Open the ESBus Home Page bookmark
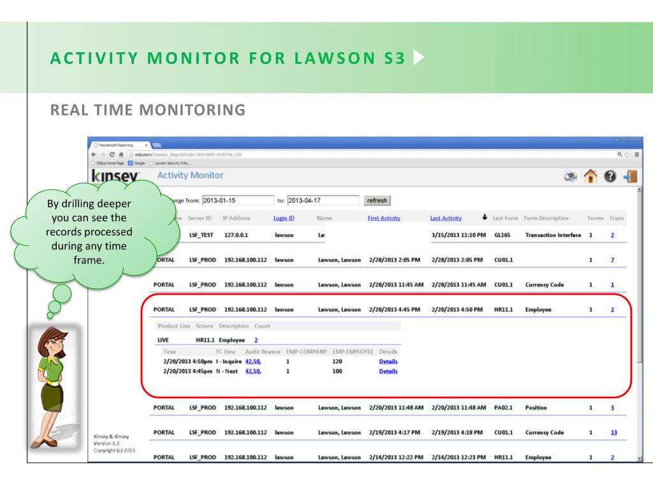653x490 pixels. point(108,163)
